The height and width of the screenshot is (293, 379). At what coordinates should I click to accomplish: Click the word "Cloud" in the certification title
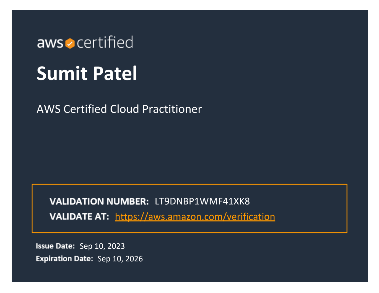point(124,109)
